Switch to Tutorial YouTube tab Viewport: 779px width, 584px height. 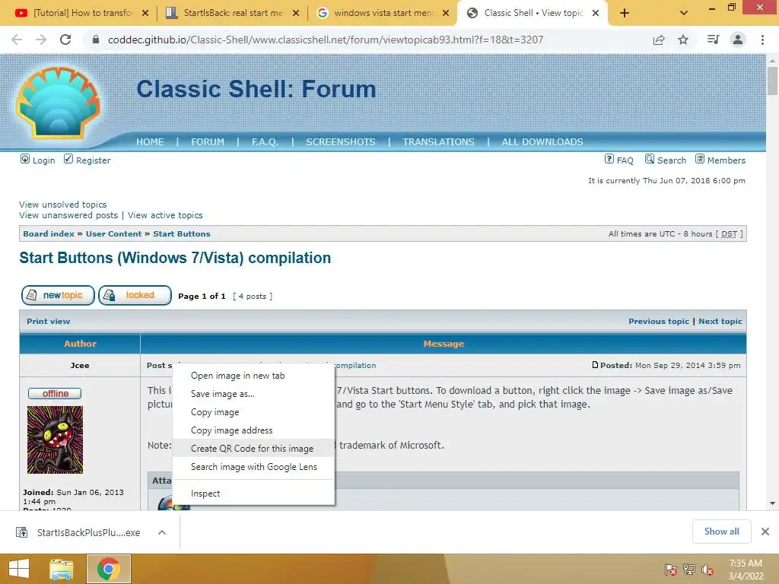81,13
